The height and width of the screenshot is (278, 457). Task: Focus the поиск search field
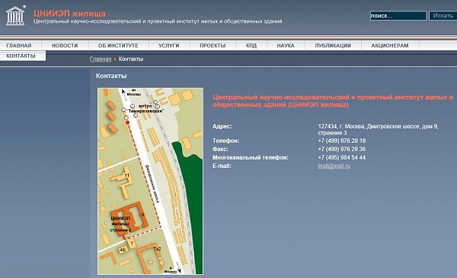[398, 16]
